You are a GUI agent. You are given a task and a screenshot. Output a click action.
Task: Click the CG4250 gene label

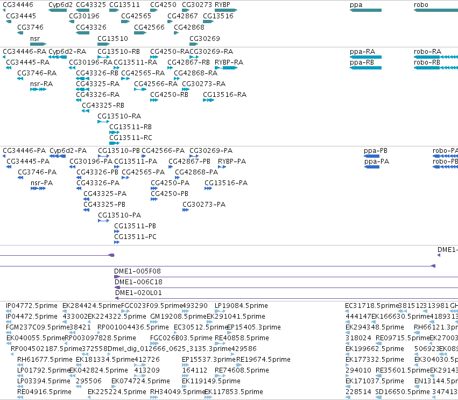(163, 5)
